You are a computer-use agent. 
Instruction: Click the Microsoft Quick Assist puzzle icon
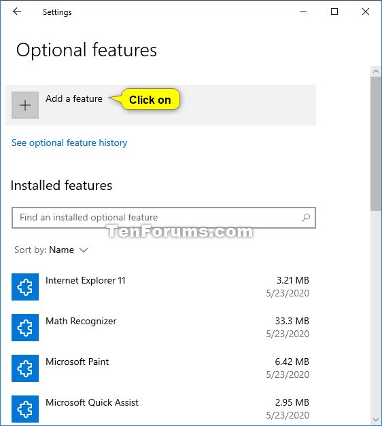point(25,409)
